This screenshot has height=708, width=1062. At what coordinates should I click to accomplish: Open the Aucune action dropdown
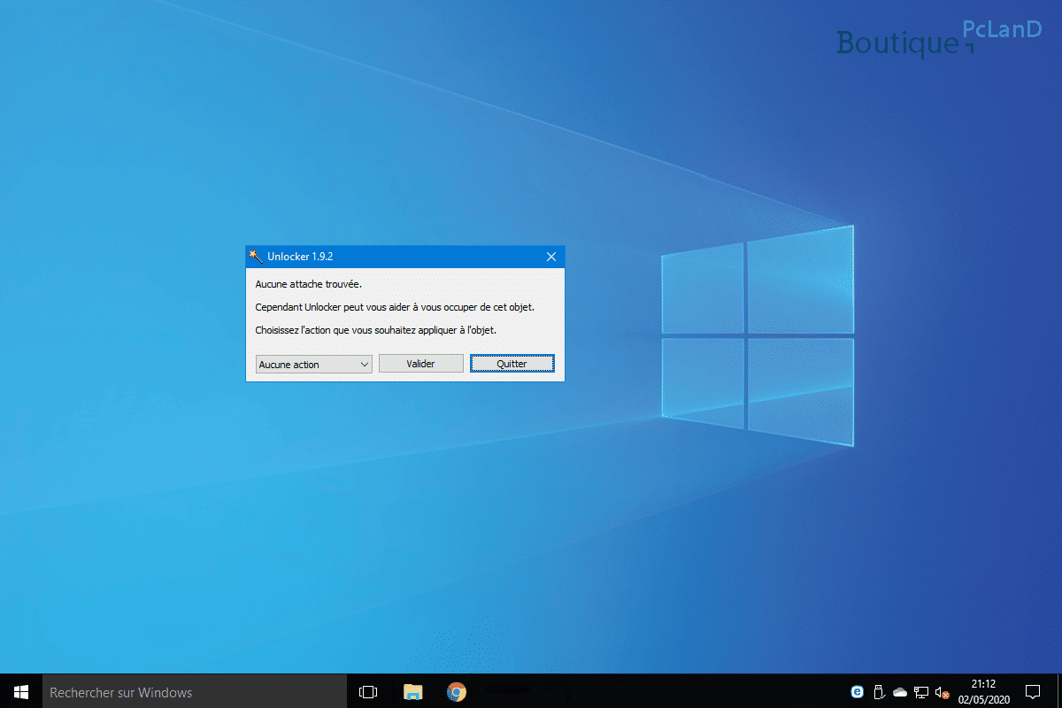(x=313, y=364)
